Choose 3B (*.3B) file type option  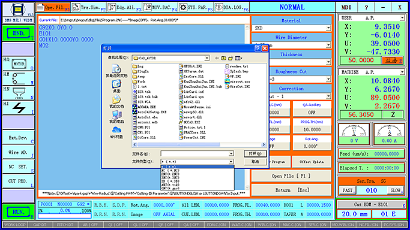click(x=197, y=181)
